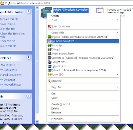Viewport: 133px width, 130px height.
Task: Open My Network Places link
Action: click(x=11, y=85)
